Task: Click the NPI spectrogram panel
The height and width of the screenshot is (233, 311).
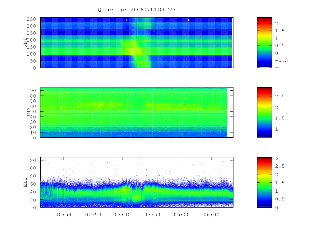Action: click(137, 42)
